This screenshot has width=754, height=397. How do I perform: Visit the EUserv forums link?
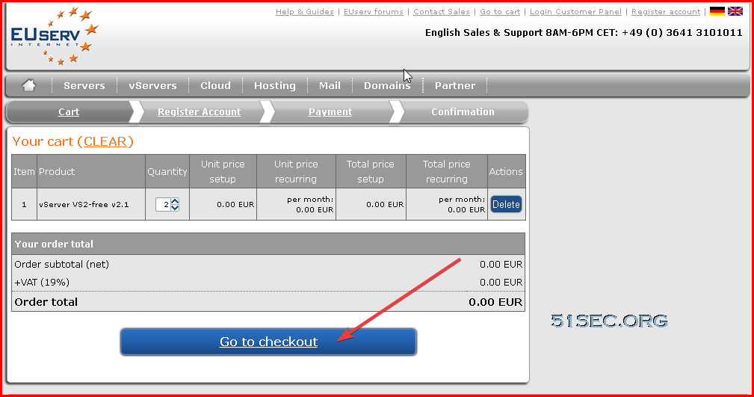point(373,11)
